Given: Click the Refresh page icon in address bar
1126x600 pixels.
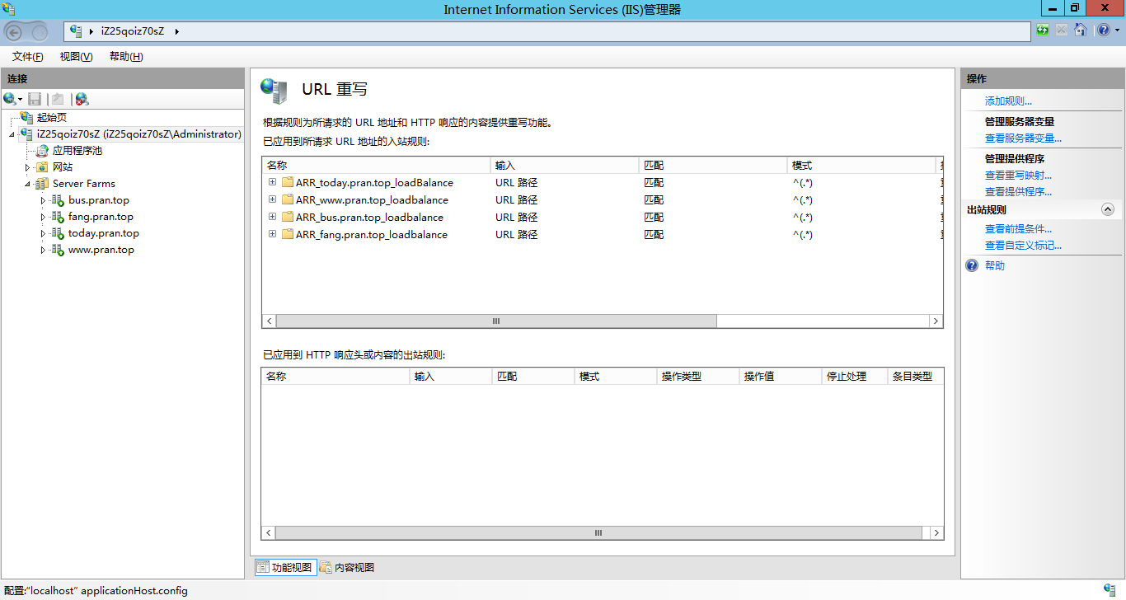Looking at the screenshot, I should click(x=1044, y=30).
